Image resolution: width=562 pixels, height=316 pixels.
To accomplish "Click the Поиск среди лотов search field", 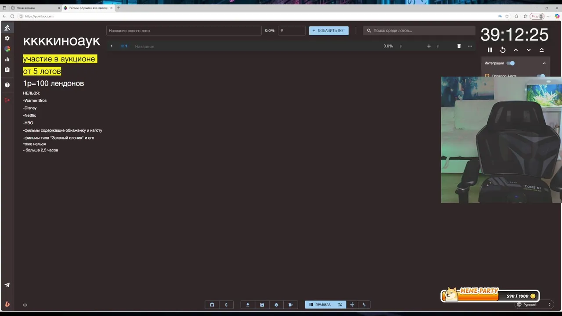I will [x=419, y=31].
